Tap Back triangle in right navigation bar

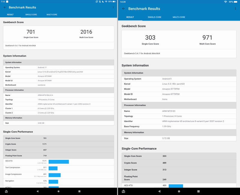[x=159, y=191]
